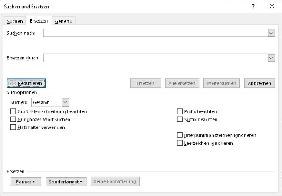Open the help question mark icon
282x196 pixels.
pyautogui.click(x=253, y=7)
